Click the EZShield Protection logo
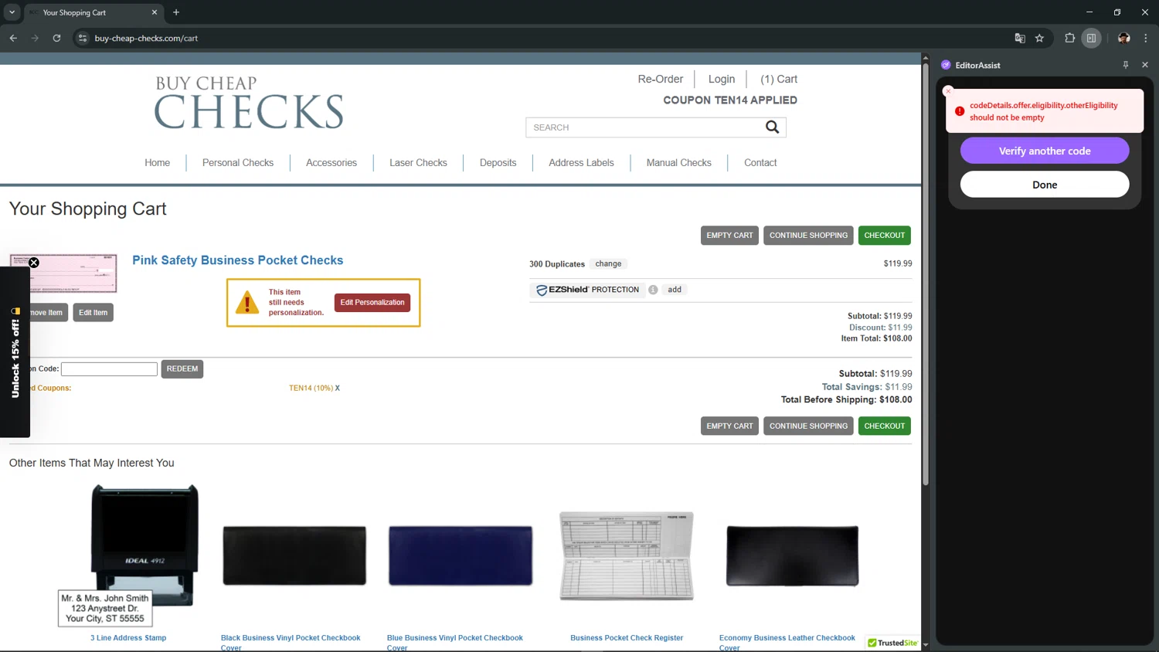Viewport: 1159px width, 652px height. pos(588,290)
